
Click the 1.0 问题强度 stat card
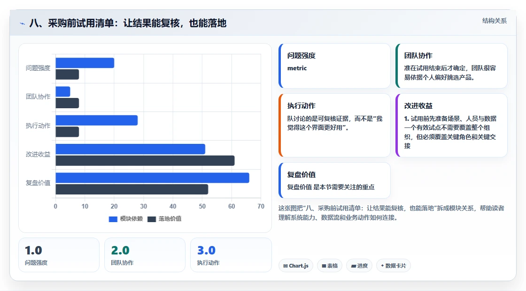tap(59, 255)
